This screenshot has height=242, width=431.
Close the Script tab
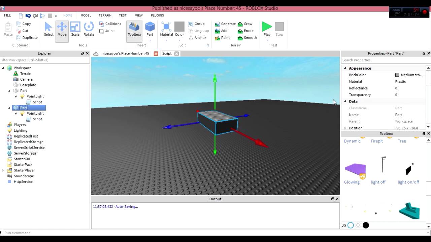pos(176,53)
